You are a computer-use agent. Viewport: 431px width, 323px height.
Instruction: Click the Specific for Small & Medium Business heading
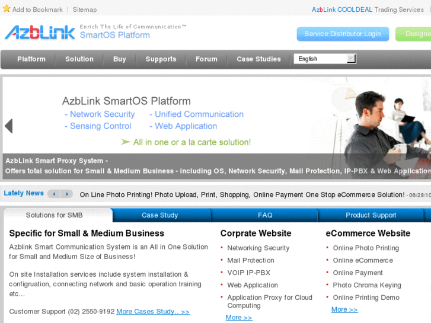[x=87, y=234]
